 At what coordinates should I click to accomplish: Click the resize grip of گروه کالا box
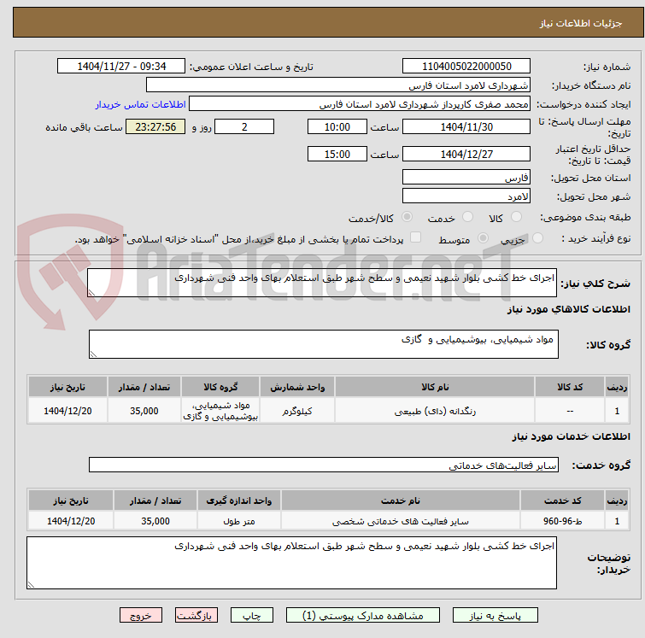click(x=93, y=354)
